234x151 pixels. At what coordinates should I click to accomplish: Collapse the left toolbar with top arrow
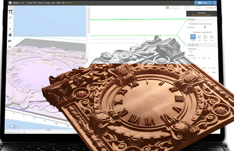[x=11, y=7]
